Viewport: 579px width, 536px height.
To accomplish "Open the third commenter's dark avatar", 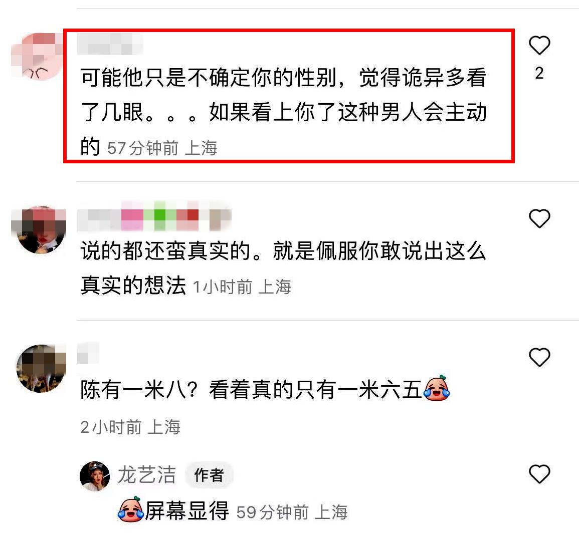I will tap(41, 369).
